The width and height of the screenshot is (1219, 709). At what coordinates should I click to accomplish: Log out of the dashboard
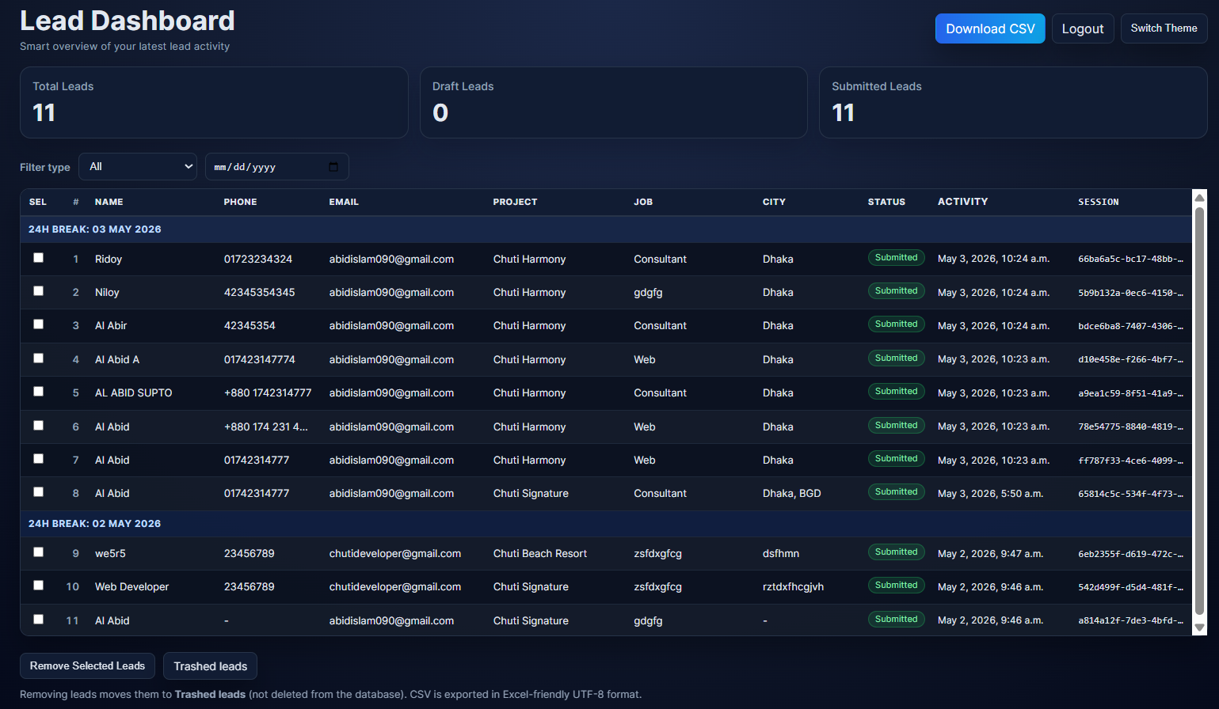point(1083,28)
